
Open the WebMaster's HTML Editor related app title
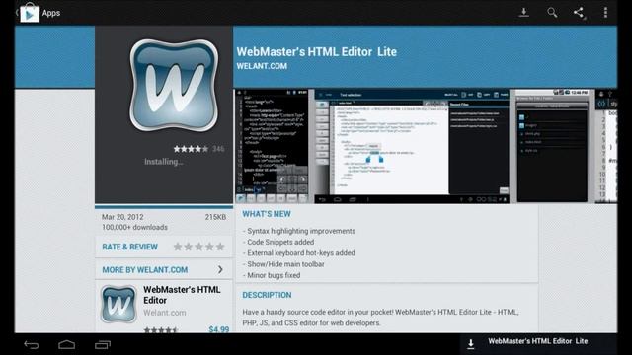(x=182, y=295)
